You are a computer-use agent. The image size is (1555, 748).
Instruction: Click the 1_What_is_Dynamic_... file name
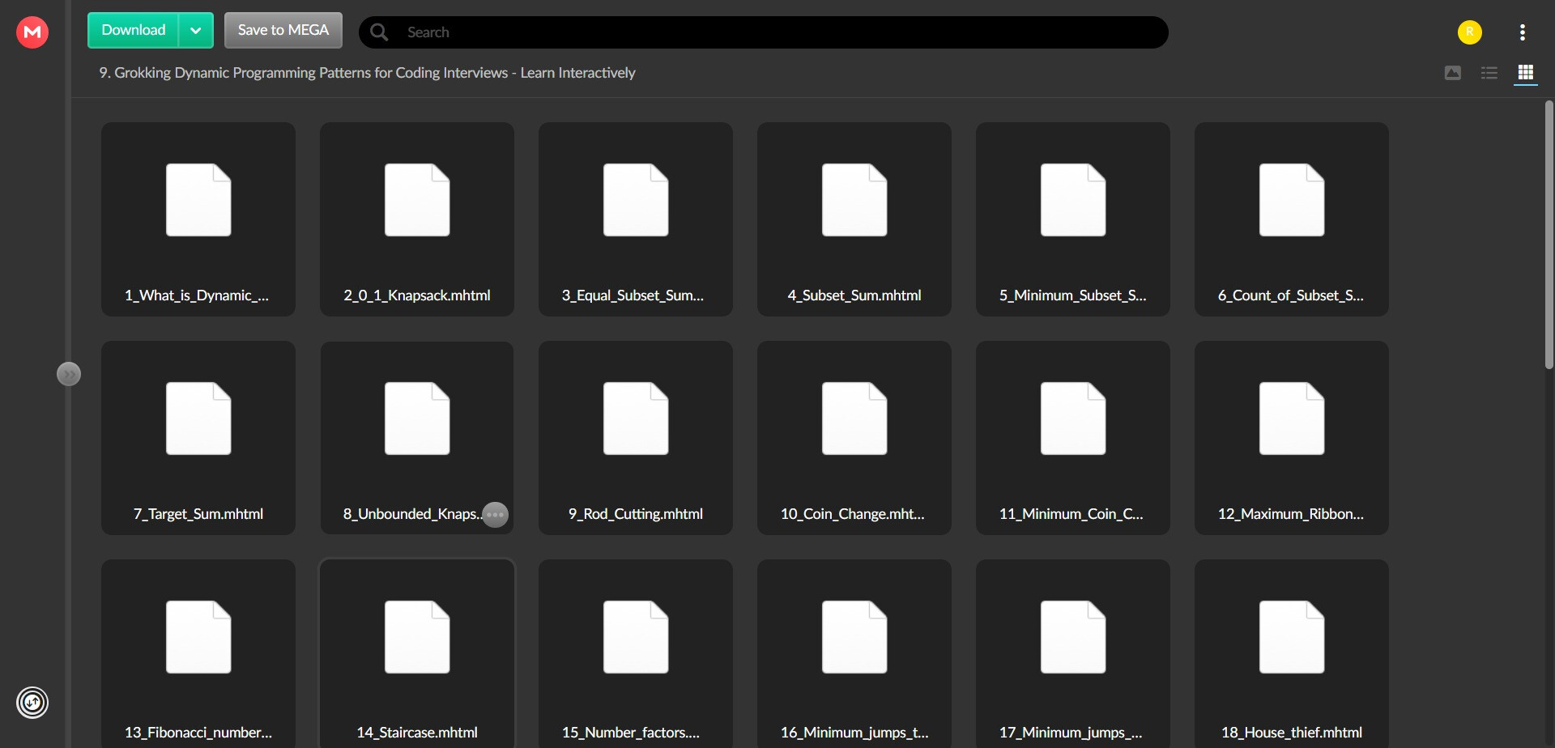(197, 295)
